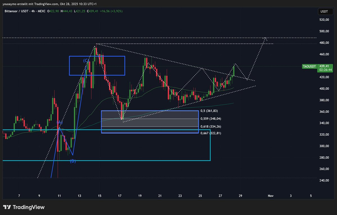This screenshot has height=215, width=337.
Task: Click price axis label 480,00
Action: pos(324,43)
